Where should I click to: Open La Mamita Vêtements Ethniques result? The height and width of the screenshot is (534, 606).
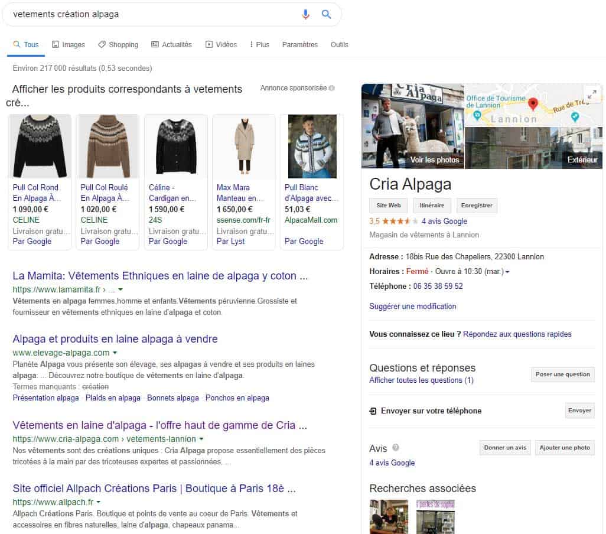(x=160, y=276)
